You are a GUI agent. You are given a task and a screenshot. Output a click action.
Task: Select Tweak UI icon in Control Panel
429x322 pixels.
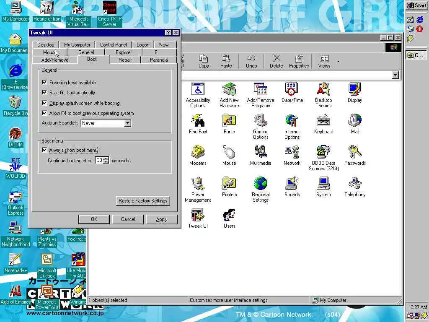pos(198,218)
